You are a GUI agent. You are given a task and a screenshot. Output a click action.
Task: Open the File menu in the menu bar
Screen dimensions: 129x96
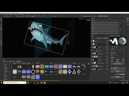point(1,14)
